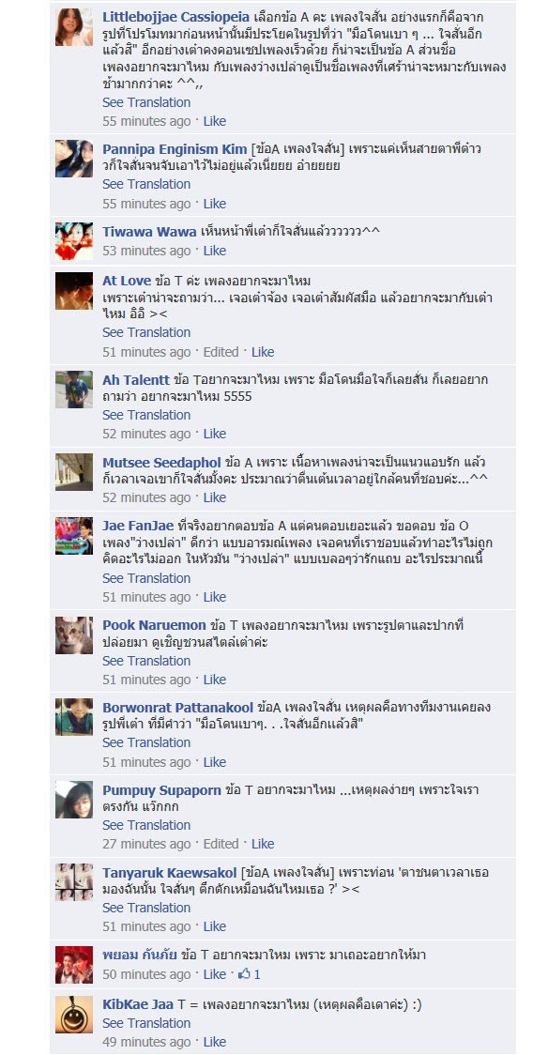
Task: View edit history on At Love's comment
Action: 221,352
